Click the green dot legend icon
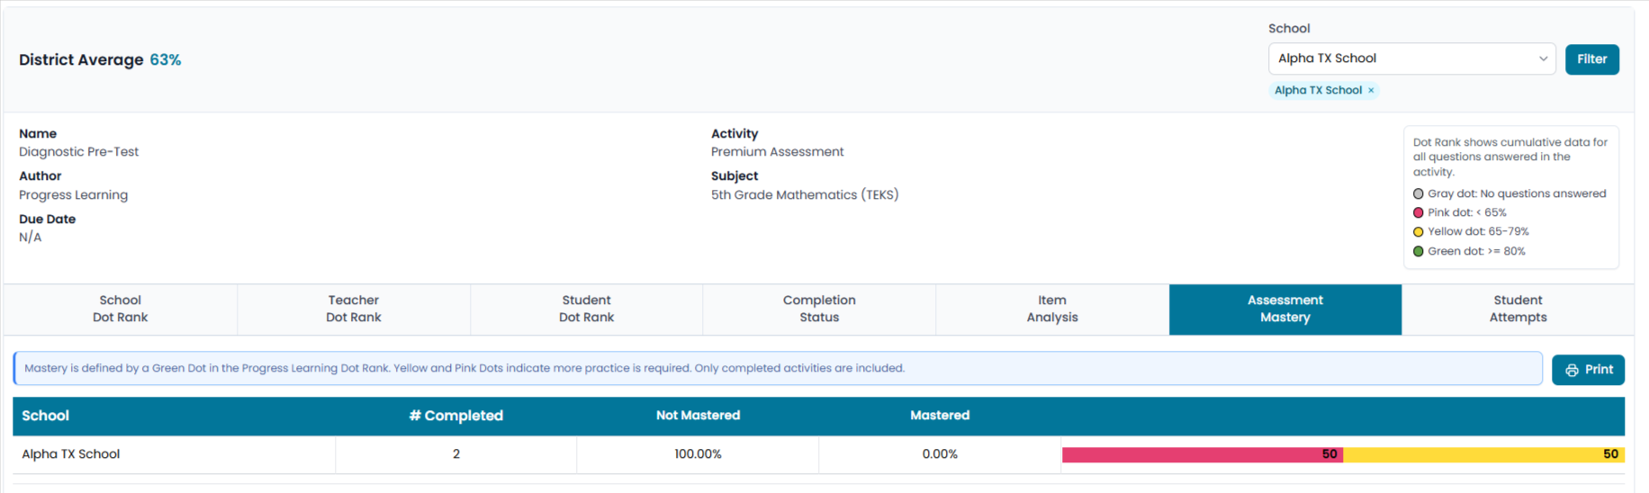 tap(1419, 251)
